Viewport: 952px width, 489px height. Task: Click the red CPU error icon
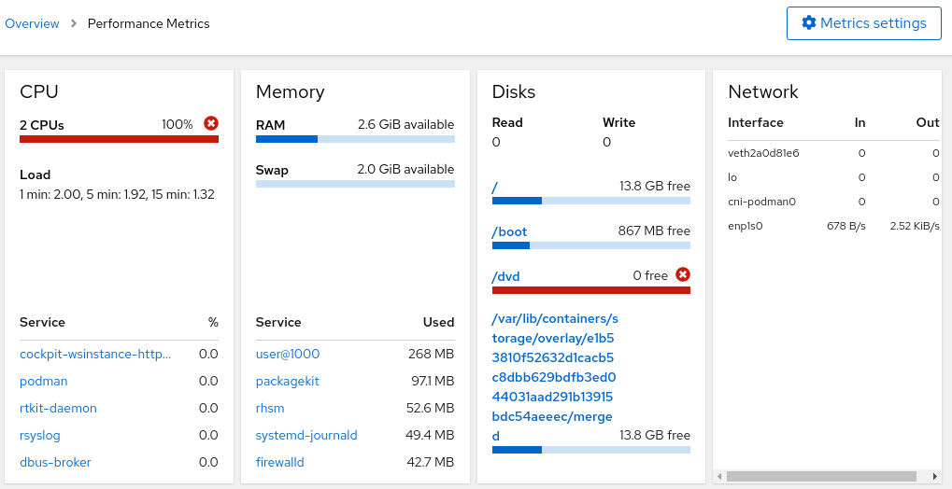(x=211, y=123)
